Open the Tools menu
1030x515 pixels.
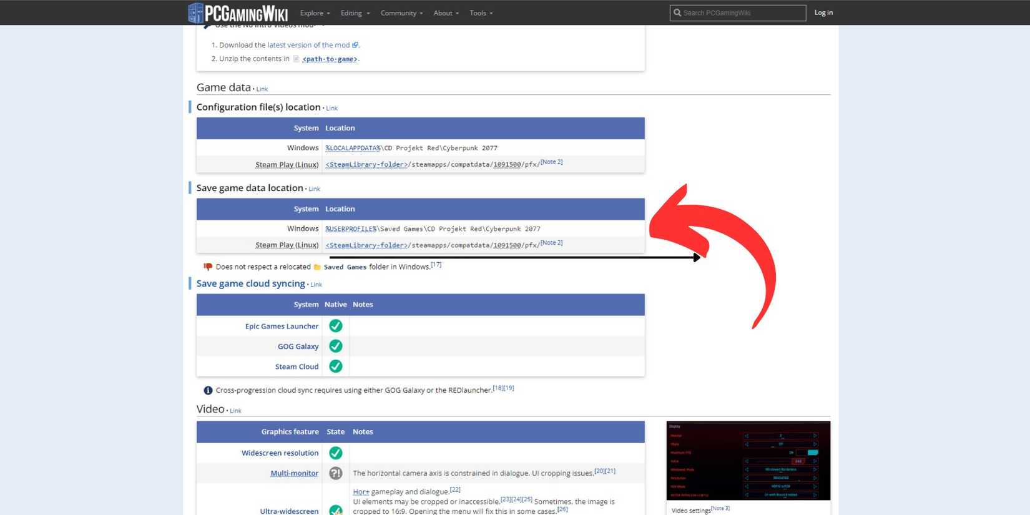point(481,13)
